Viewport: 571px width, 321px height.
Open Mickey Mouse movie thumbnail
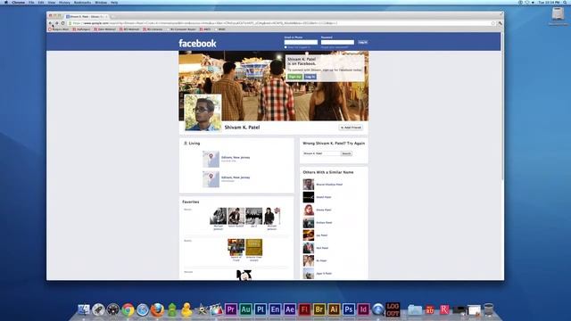pos(244,275)
